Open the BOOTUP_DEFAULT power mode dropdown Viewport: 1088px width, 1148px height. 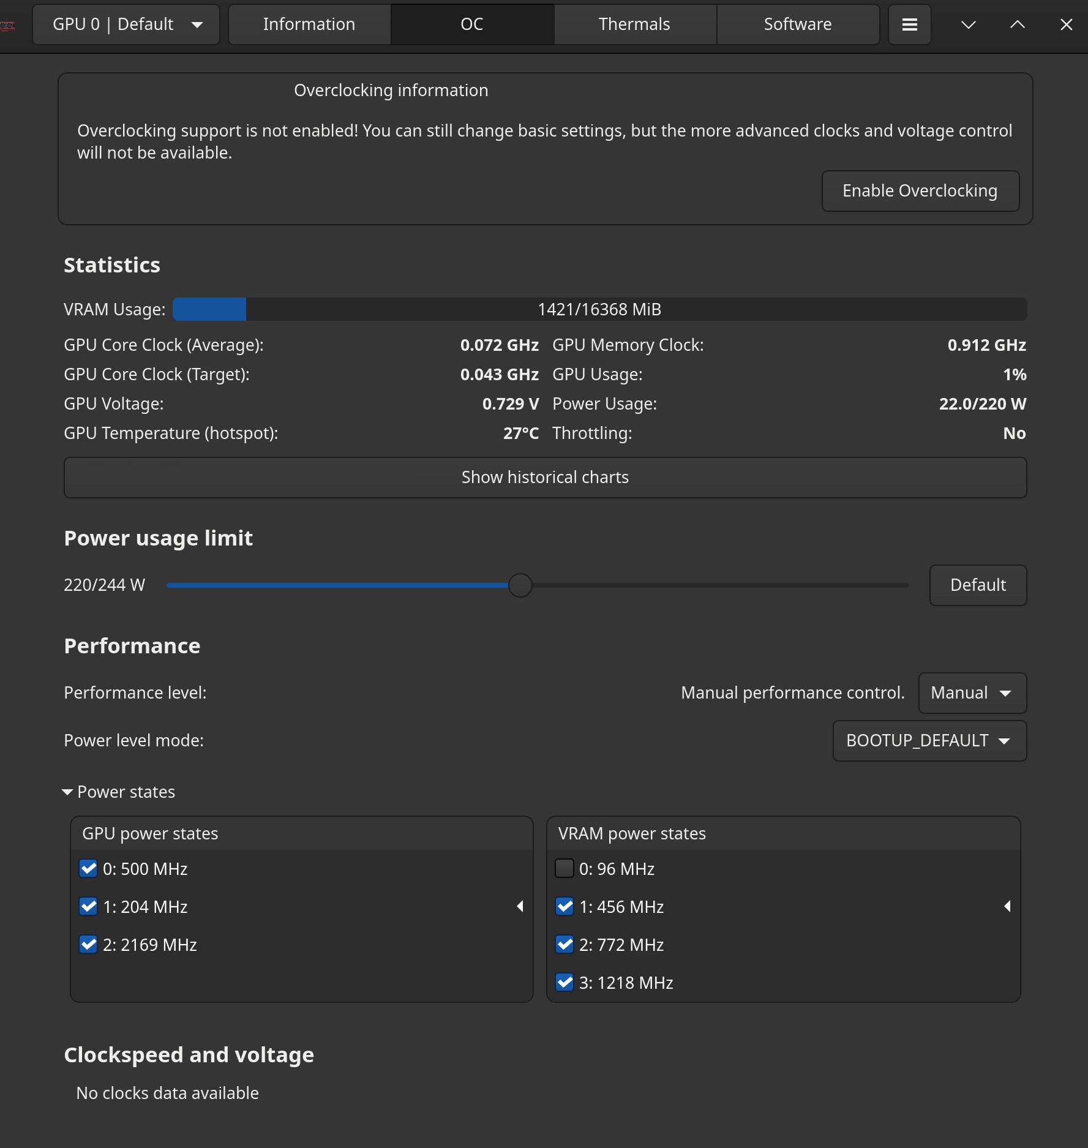click(929, 741)
